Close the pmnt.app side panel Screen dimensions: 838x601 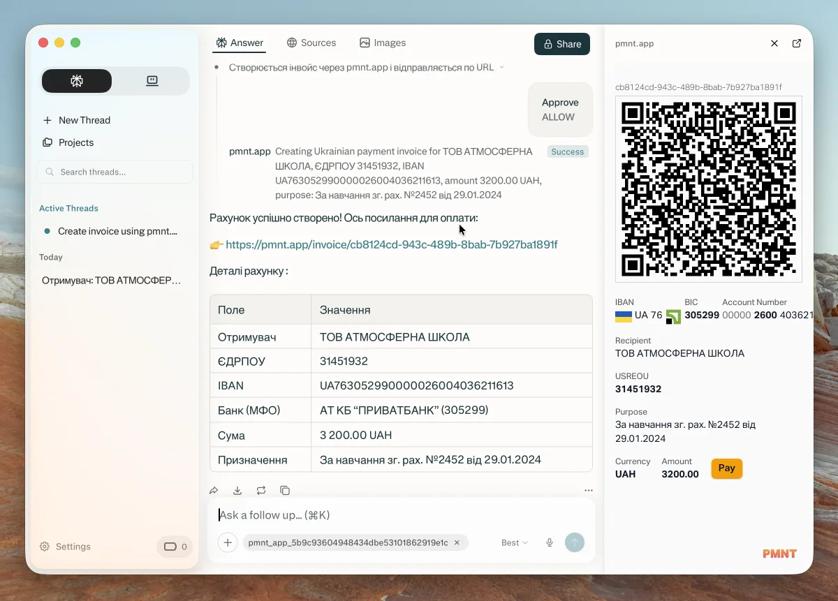[x=774, y=43]
